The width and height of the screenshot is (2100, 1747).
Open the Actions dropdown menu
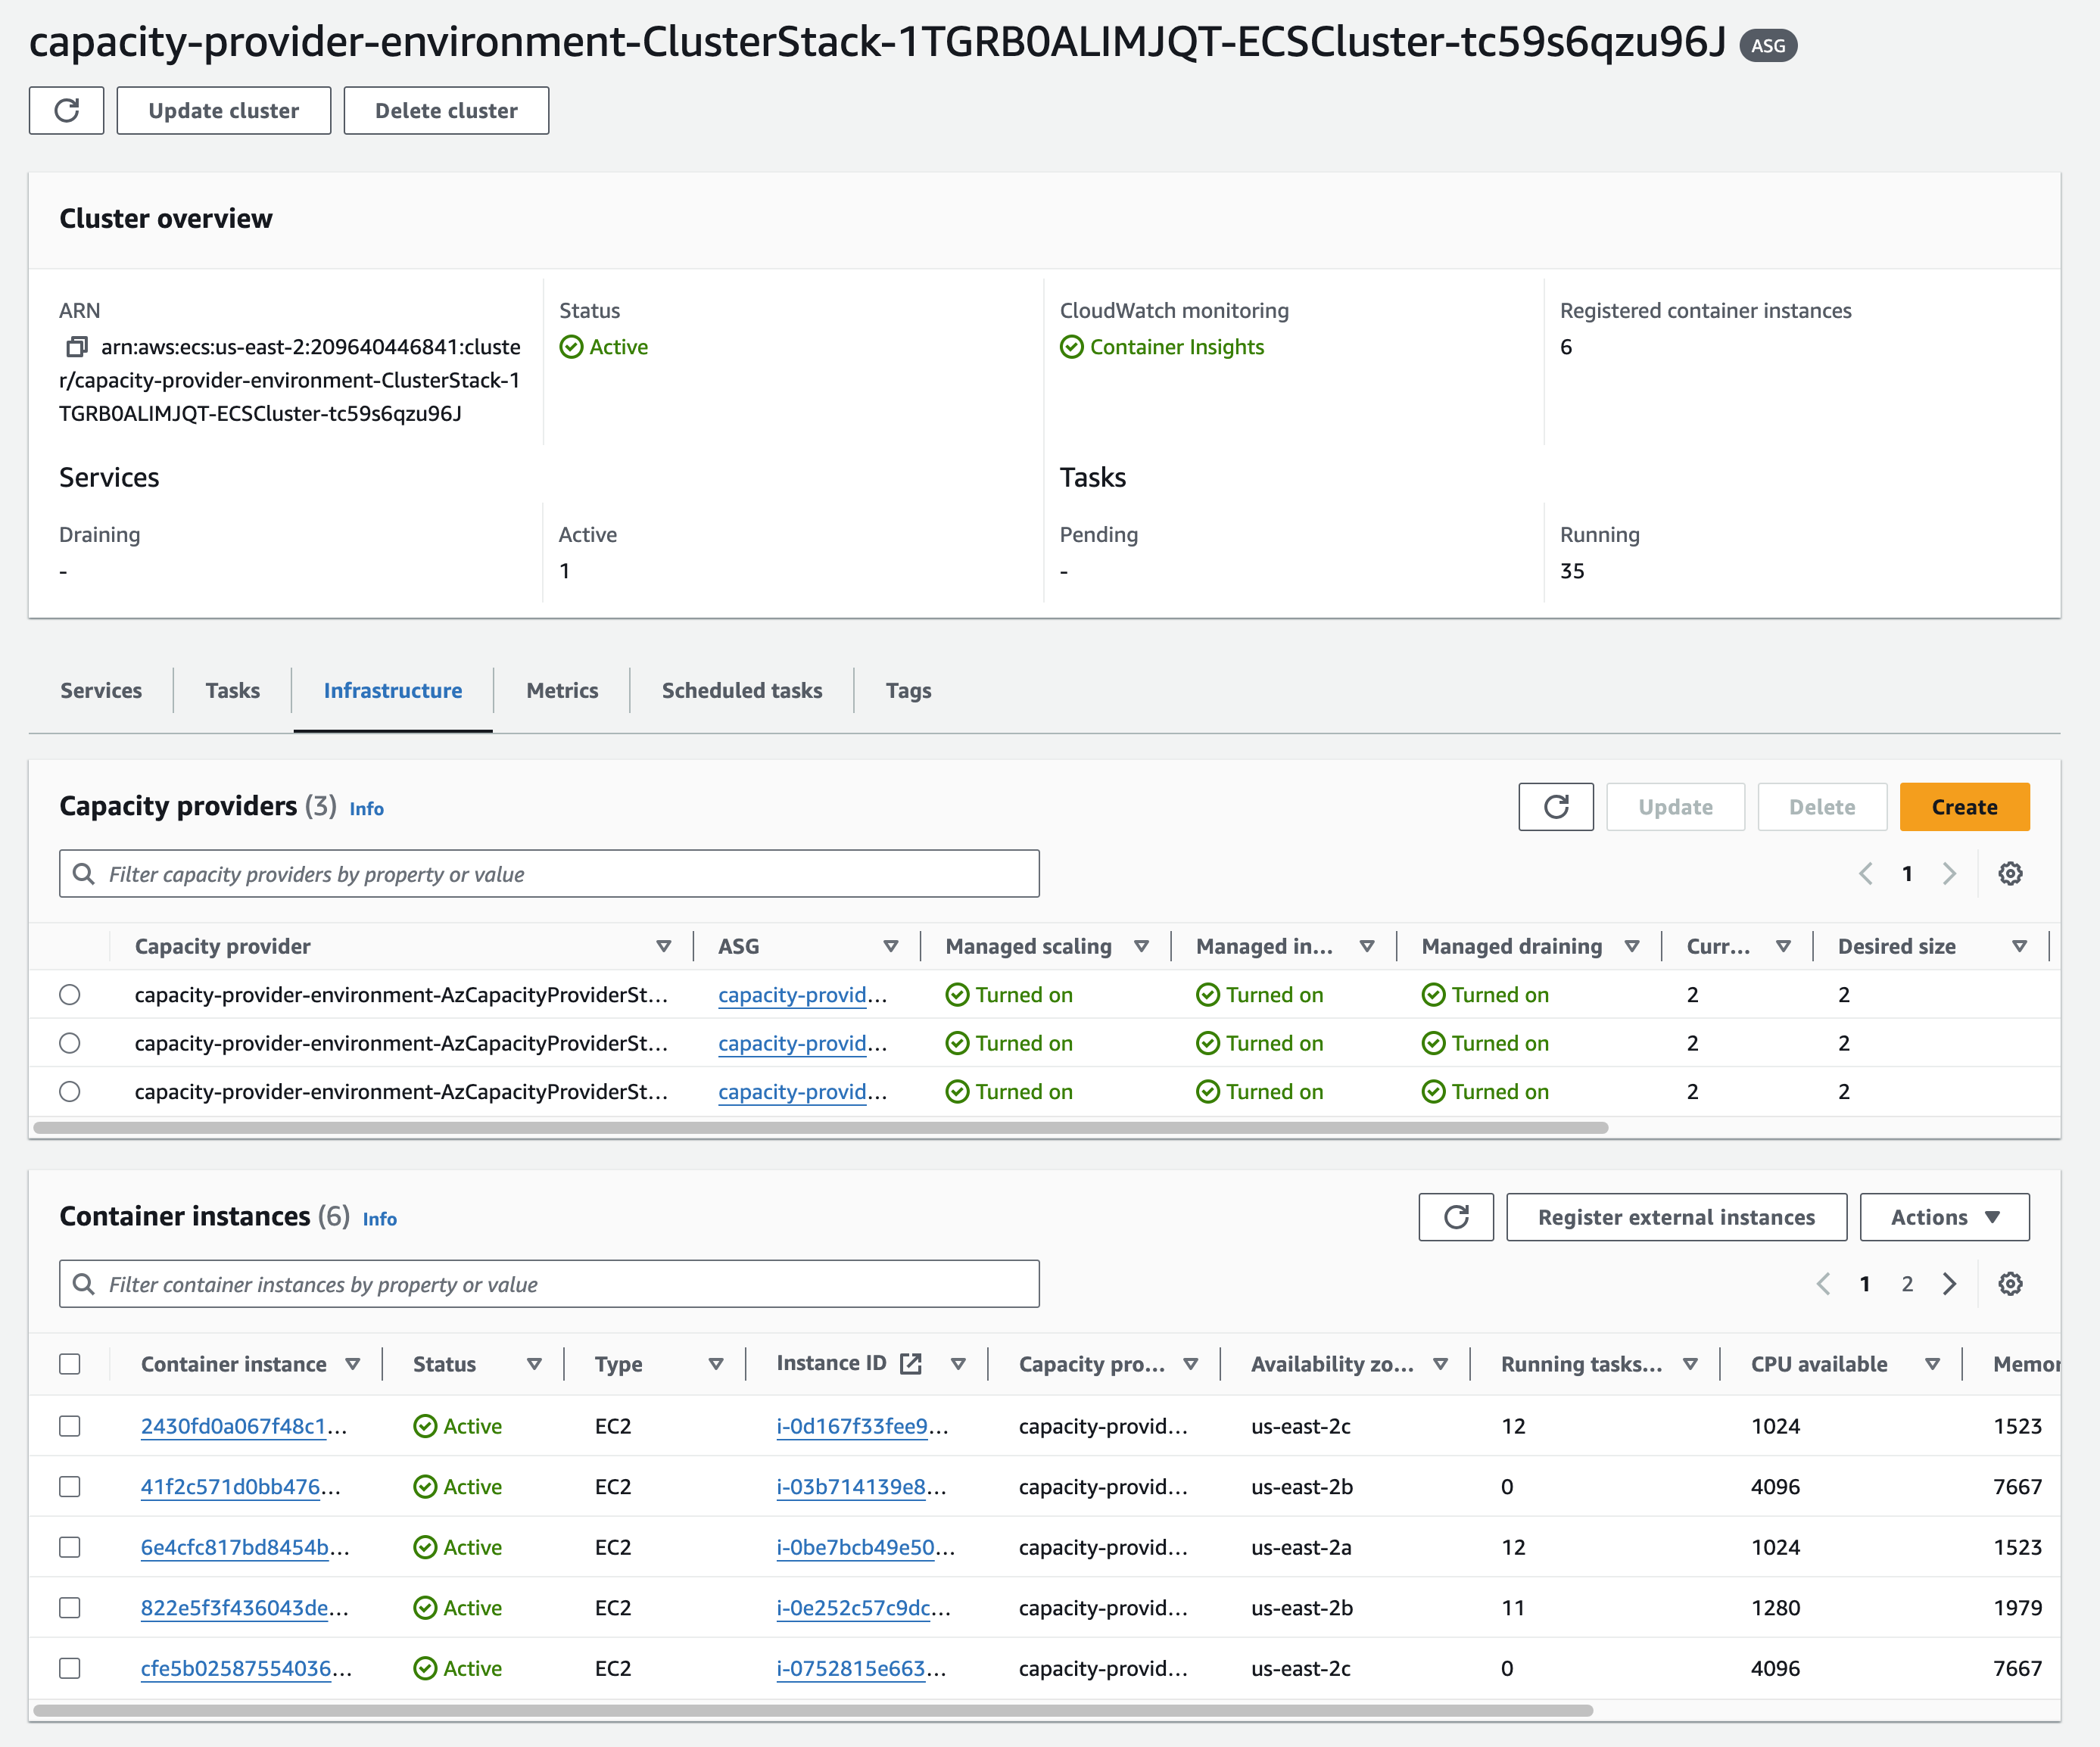(1944, 1217)
